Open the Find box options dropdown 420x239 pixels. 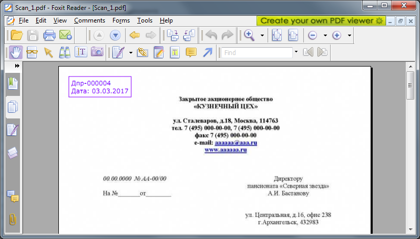(296, 52)
